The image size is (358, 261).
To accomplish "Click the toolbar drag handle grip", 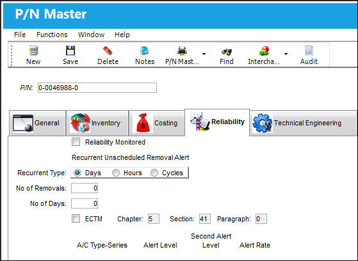I will click(12, 55).
